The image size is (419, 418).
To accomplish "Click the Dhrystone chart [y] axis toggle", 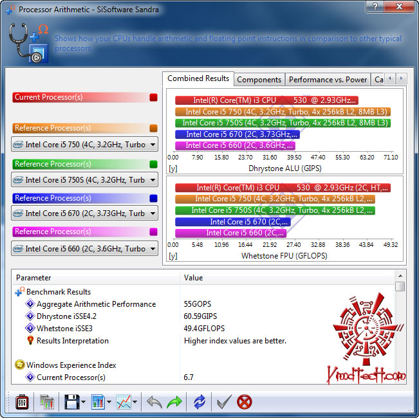I will pos(173,168).
